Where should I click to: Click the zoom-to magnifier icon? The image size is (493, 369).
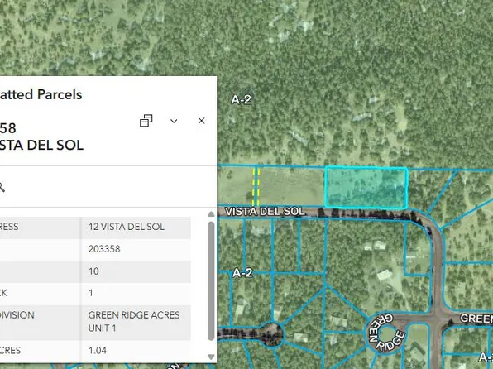(x=2, y=187)
